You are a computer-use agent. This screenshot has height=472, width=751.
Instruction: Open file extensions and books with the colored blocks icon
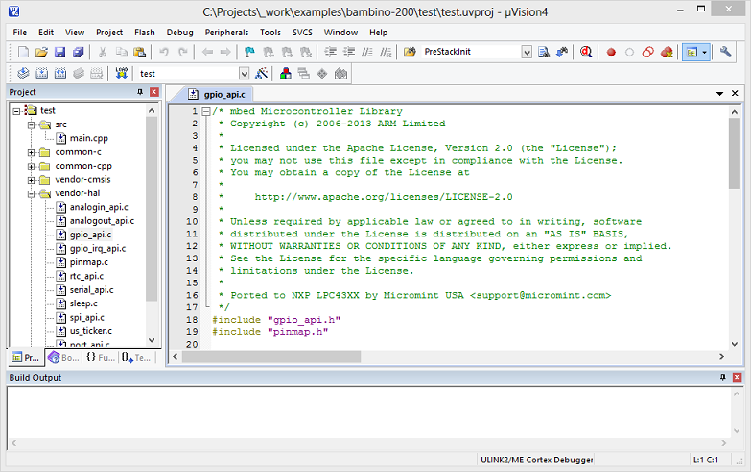(x=286, y=73)
